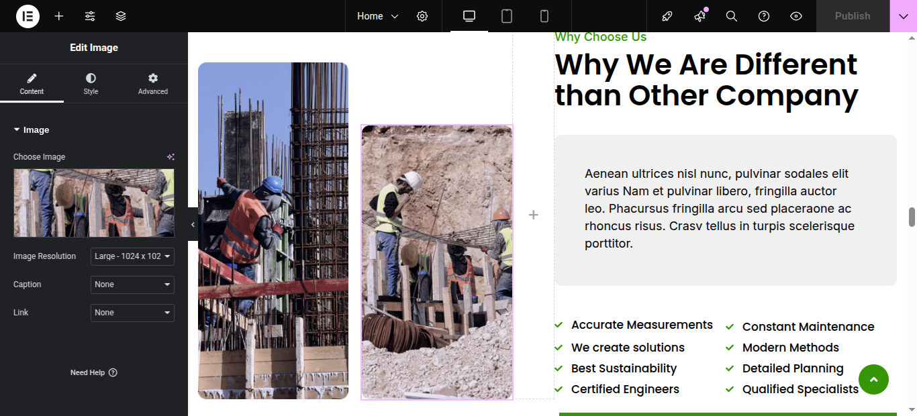Switch to the Advanced tab

tap(153, 84)
